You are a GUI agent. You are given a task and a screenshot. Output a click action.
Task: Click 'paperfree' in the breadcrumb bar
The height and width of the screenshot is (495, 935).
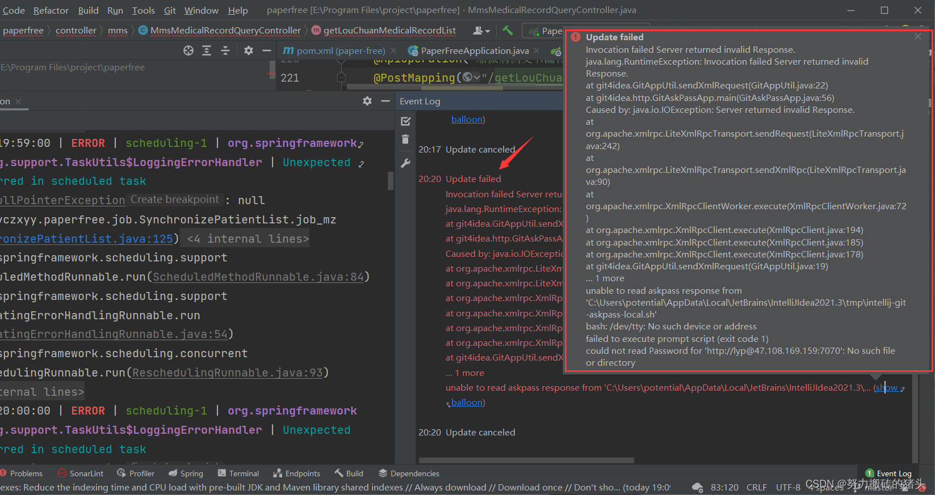point(23,30)
